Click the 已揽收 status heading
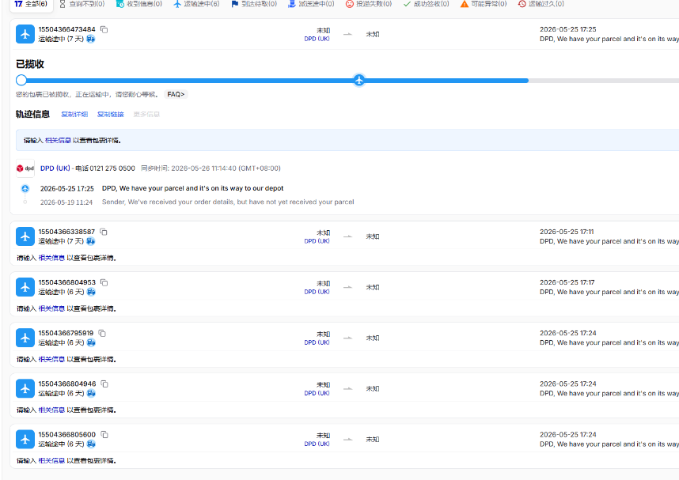Screen dimensions: 679x480 (30, 64)
